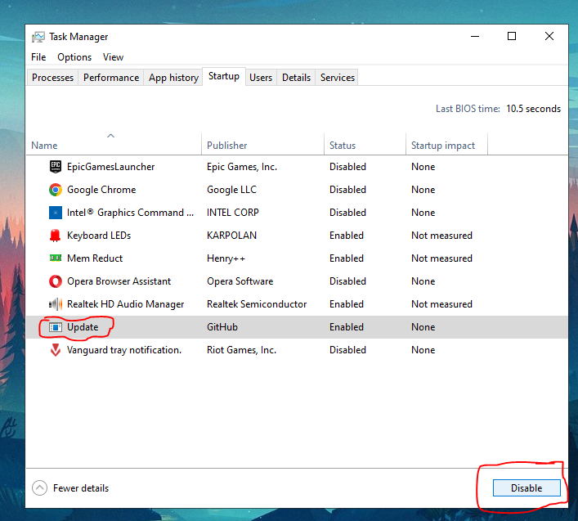Image resolution: width=578 pixels, height=521 pixels.
Task: Click Not measured impact for Realtek row
Action: (x=441, y=304)
